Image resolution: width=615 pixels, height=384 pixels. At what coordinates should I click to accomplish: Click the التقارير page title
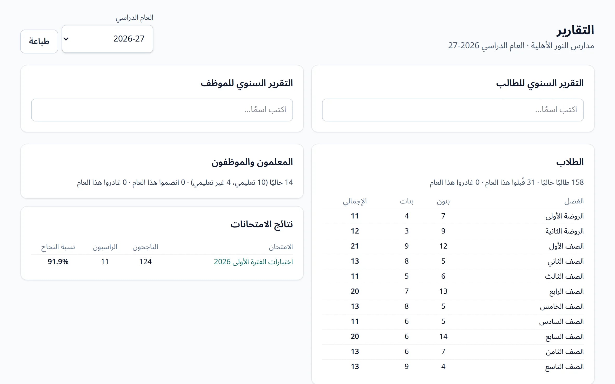[x=575, y=30]
